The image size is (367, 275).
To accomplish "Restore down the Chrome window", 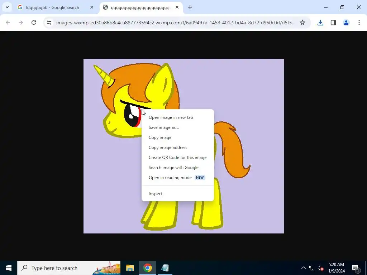I will pos(342,7).
